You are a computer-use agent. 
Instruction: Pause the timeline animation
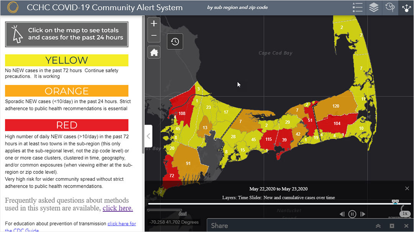[352, 214]
